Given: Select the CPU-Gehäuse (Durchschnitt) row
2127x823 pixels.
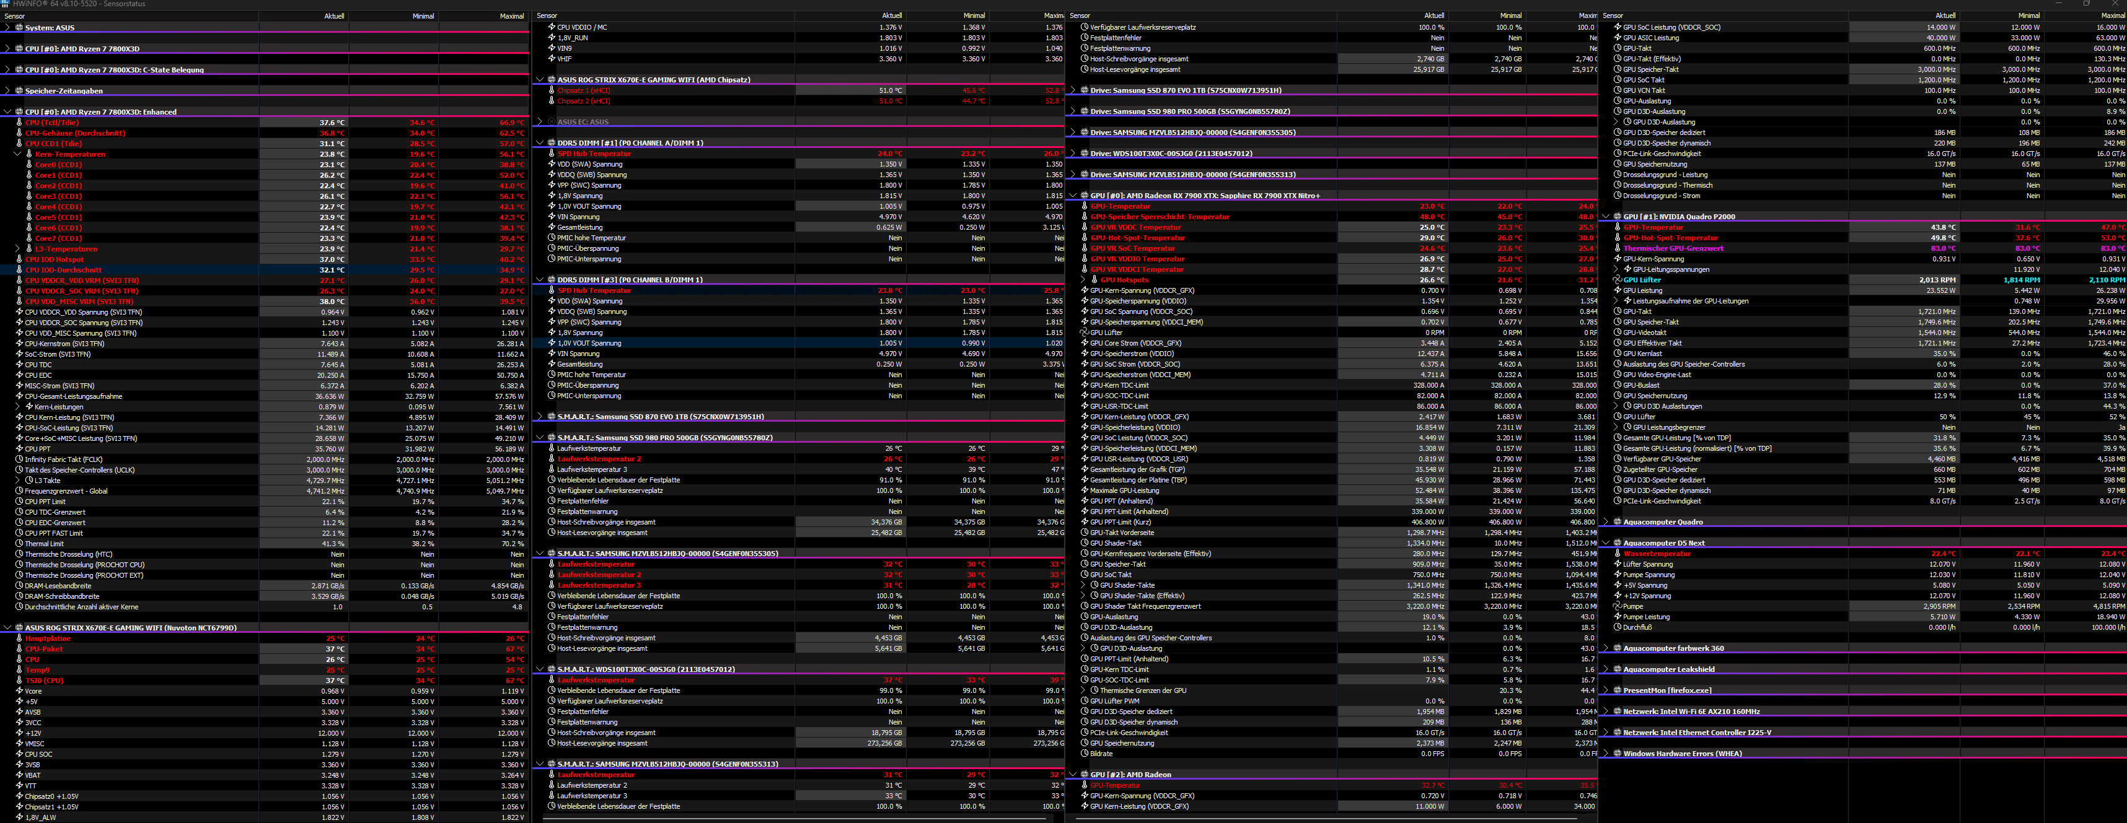Looking at the screenshot, I should coord(264,133).
